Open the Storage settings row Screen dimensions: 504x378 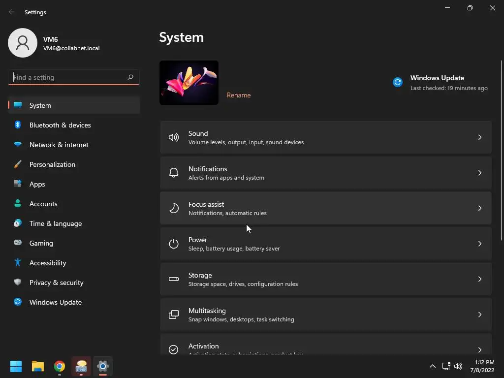(326, 279)
